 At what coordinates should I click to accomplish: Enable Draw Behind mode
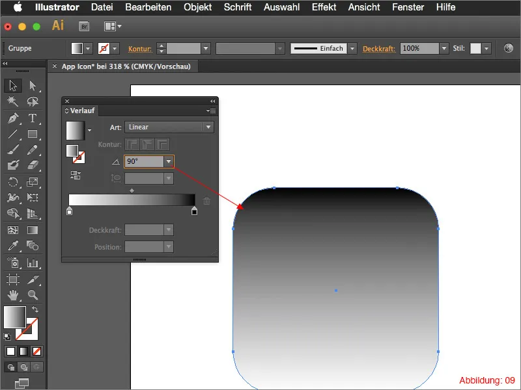pyautogui.click(x=23, y=367)
